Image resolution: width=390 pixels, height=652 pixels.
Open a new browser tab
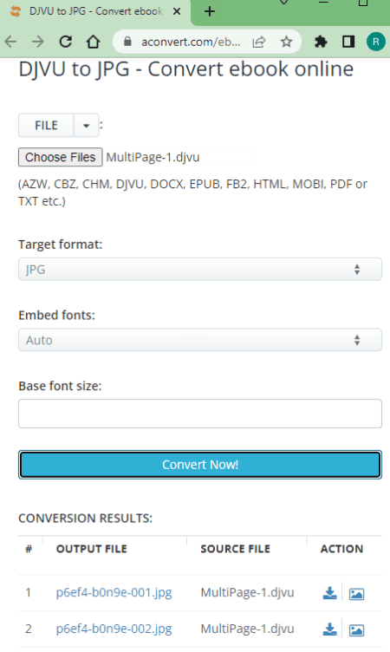[x=210, y=11]
